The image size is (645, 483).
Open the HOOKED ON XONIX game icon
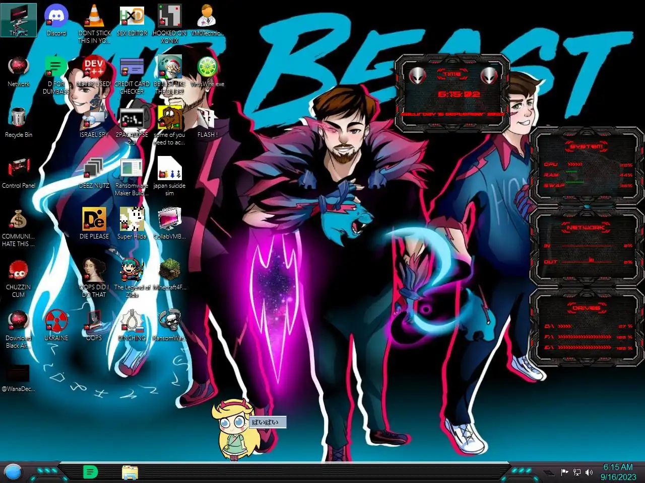(170, 23)
